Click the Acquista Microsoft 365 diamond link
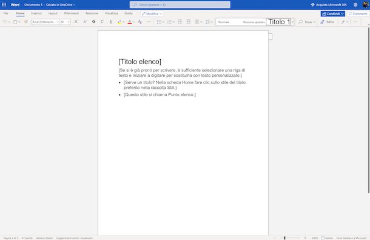This screenshot has width=370, height=240. [x=329, y=5]
